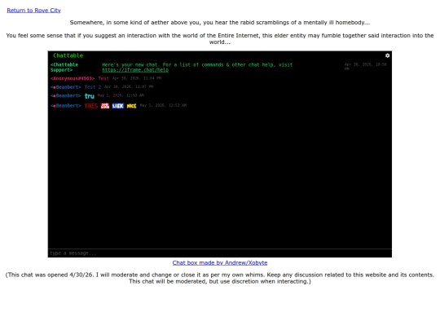Click the timestamp next to 'tru' message

121,95
